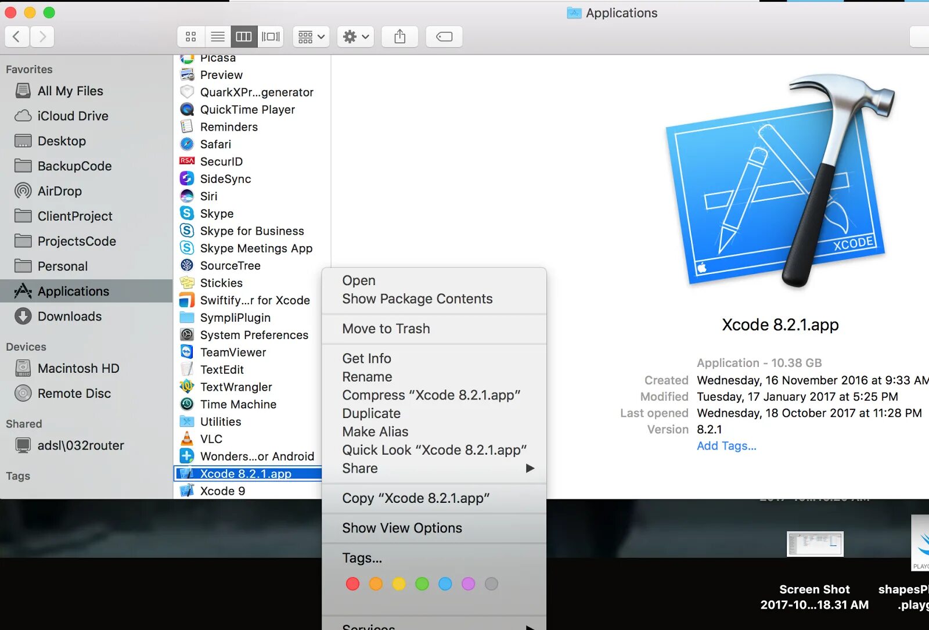Choose Move to Trash
Viewport: 929px width, 630px height.
click(x=434, y=329)
